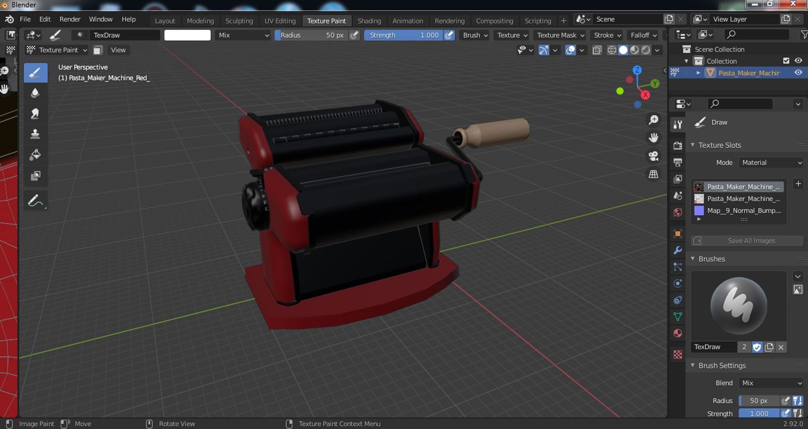Open the World properties tab
This screenshot has height=429, width=808.
point(678,212)
